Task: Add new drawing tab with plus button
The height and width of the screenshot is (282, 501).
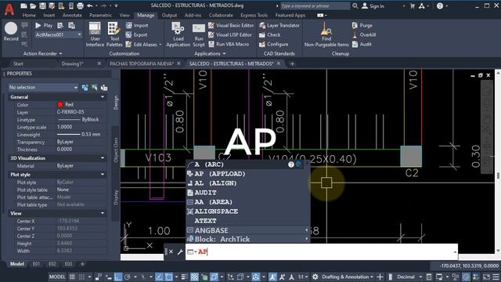Action: tap(292, 64)
